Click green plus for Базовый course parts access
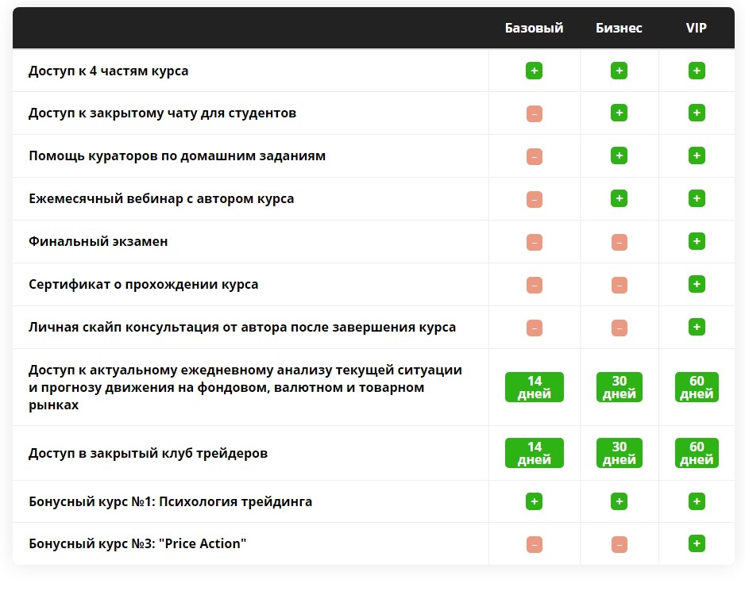The width and height of the screenshot is (745, 591). click(534, 71)
